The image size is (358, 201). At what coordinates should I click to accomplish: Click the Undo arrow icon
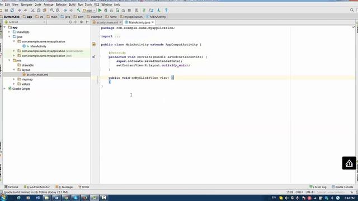point(20,10)
